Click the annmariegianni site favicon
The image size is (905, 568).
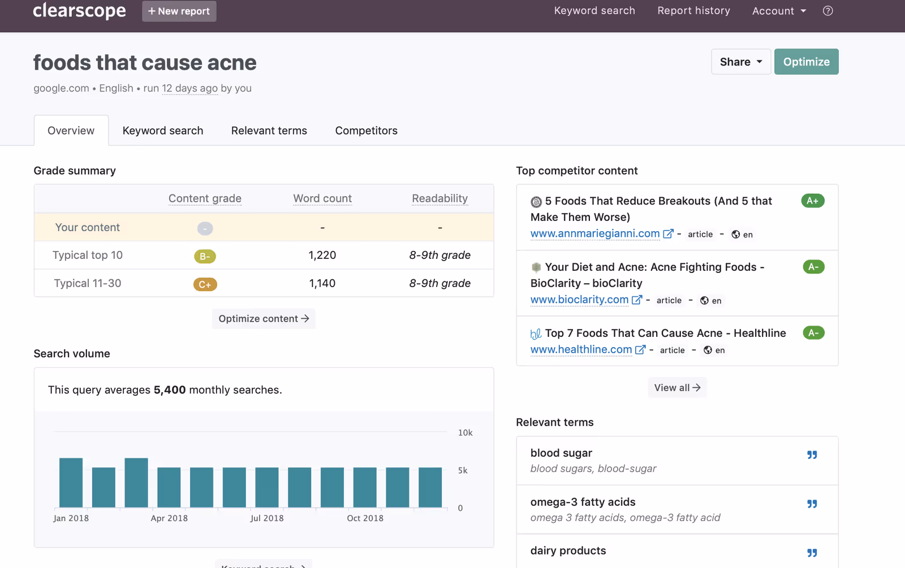(536, 202)
